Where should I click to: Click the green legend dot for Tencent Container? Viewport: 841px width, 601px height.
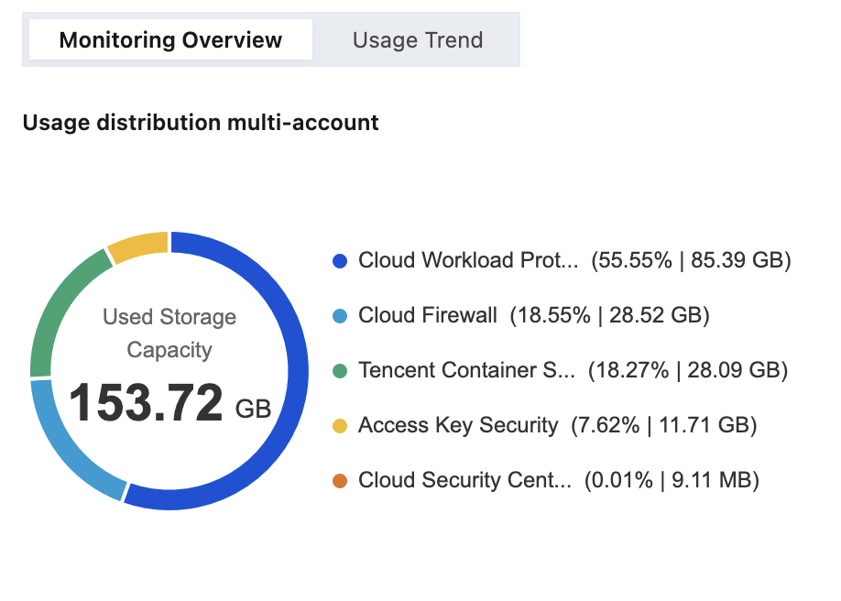(340, 371)
